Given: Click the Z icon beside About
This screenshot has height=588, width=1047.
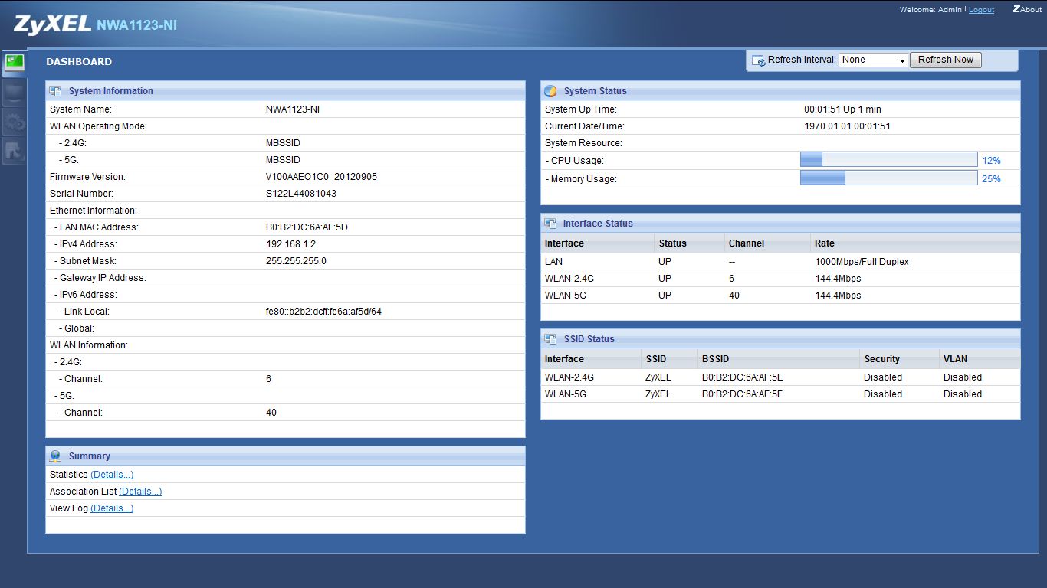Looking at the screenshot, I should [x=1016, y=9].
